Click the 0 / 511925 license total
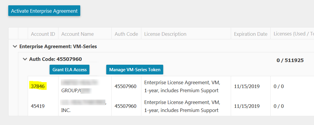The image size is (314, 125). click(x=290, y=60)
